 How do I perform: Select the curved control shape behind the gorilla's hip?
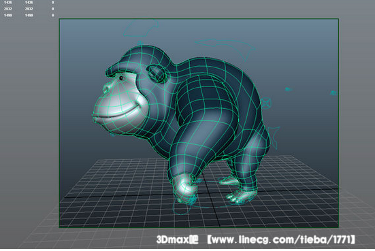point(274,137)
